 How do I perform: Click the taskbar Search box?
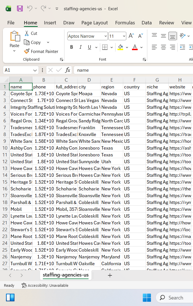175,297
